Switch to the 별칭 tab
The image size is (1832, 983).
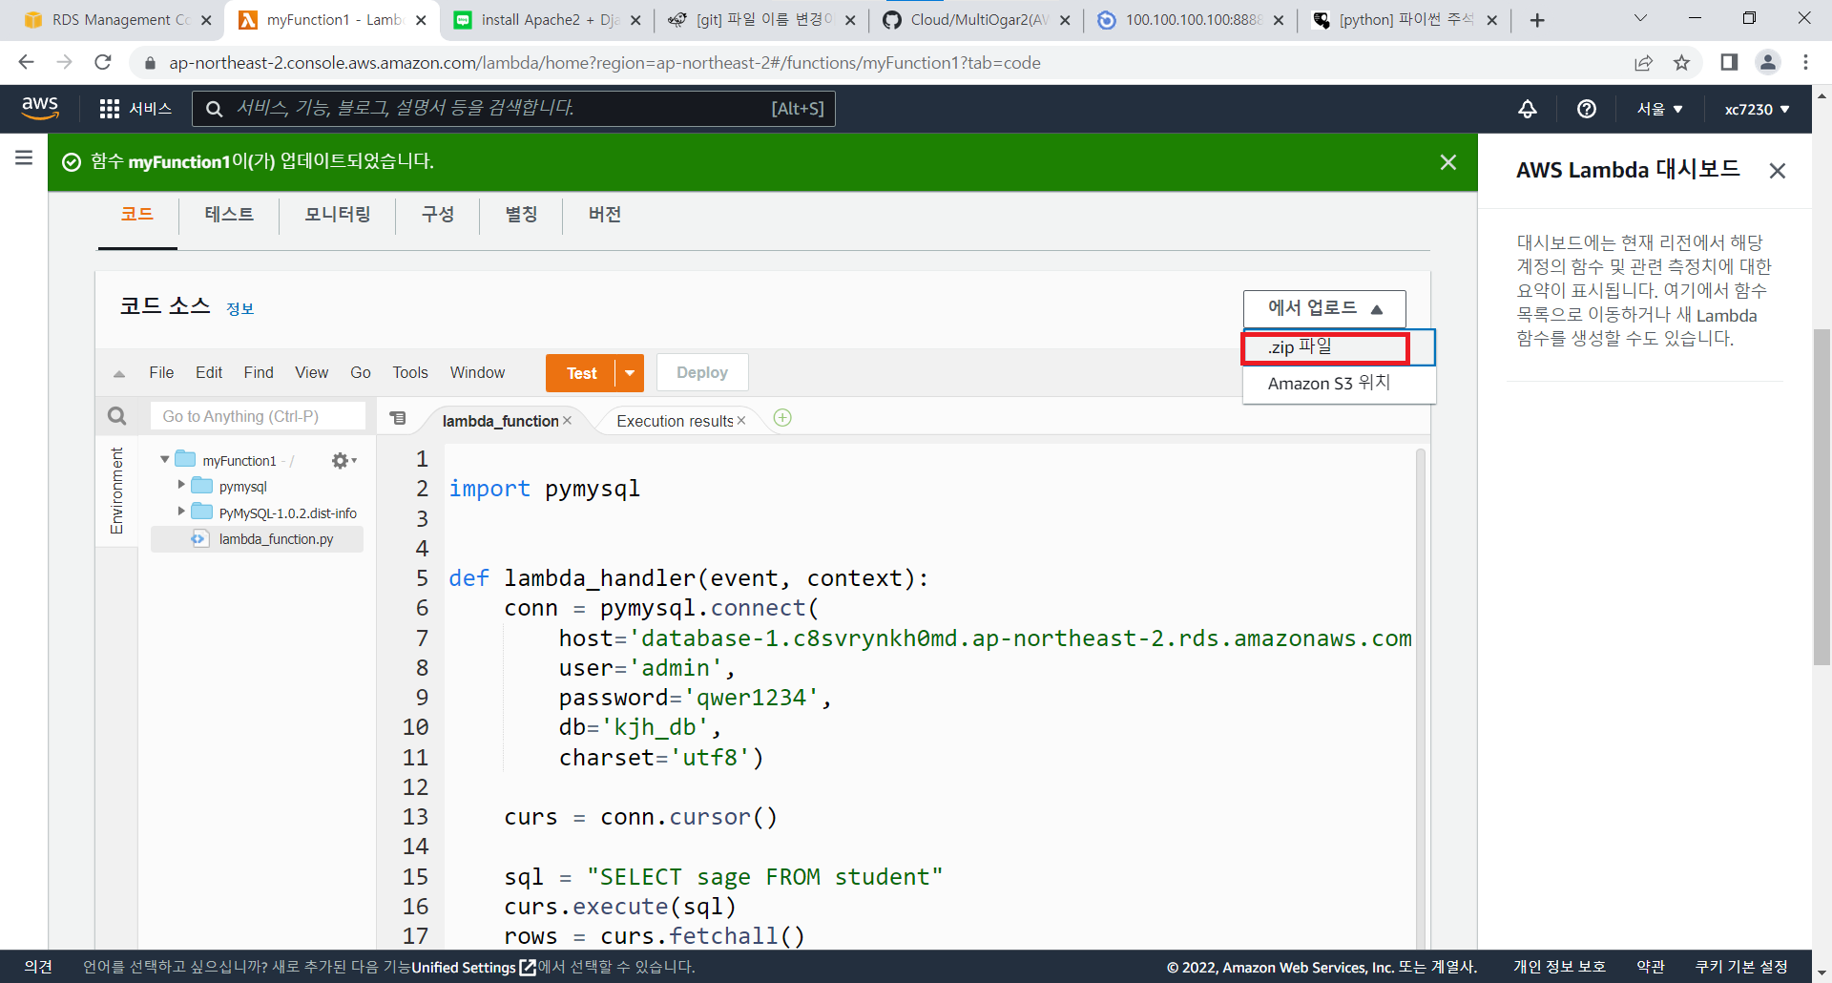(521, 215)
